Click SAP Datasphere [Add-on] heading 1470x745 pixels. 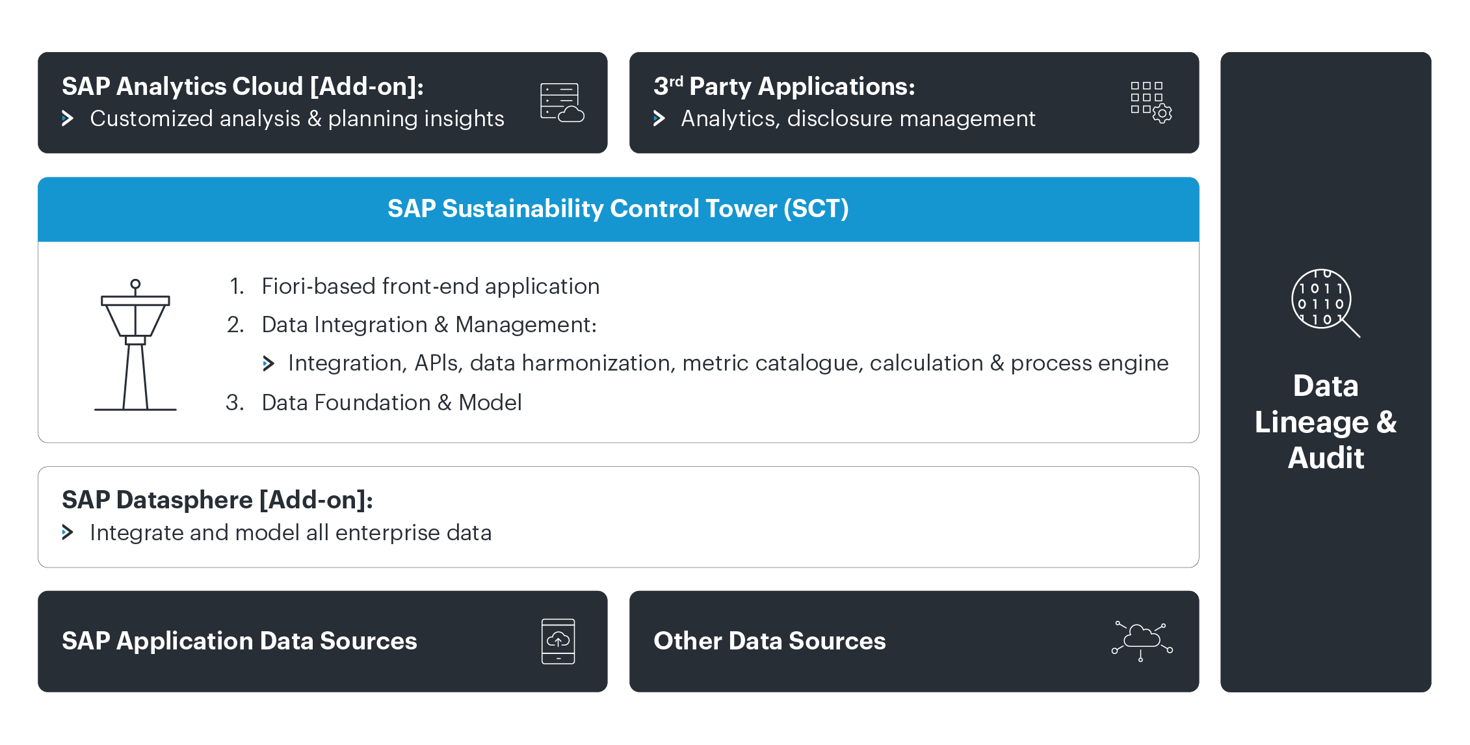(218, 500)
